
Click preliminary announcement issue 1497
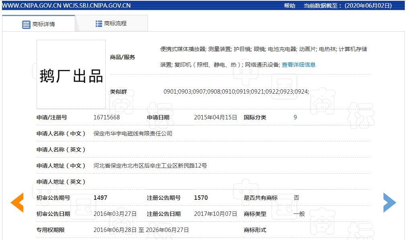(100, 198)
